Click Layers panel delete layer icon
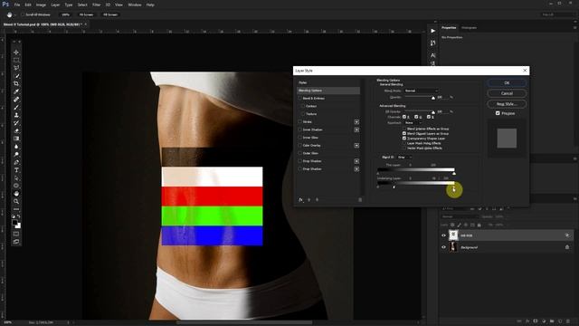The height and width of the screenshot is (326, 579). coord(568,321)
